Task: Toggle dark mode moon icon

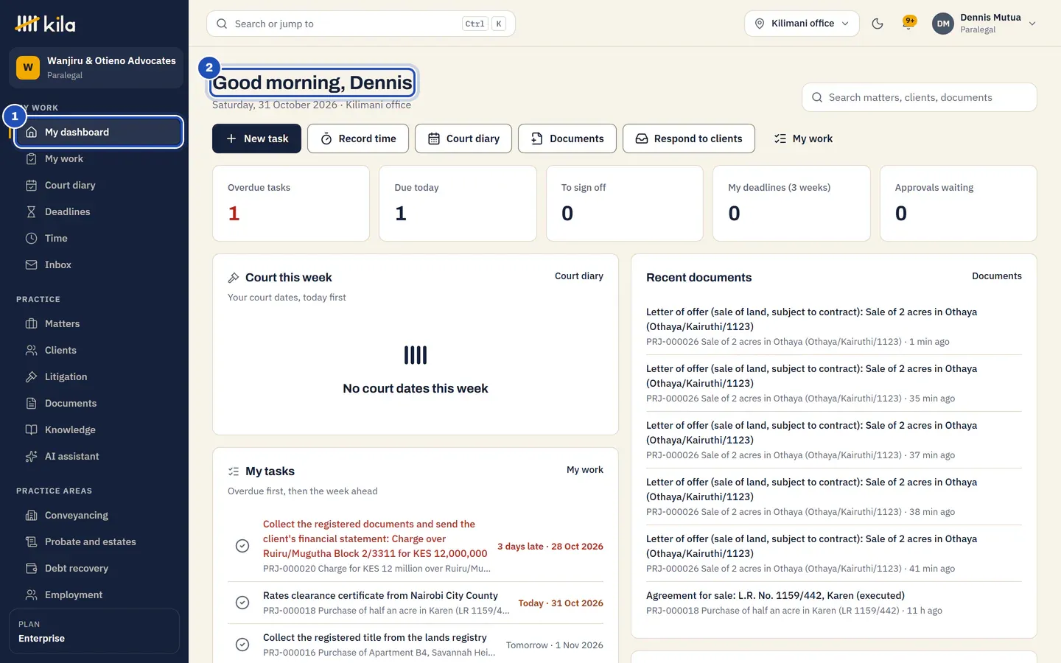Action: point(878,24)
